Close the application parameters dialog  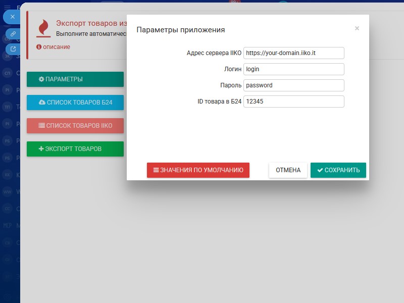point(357,28)
